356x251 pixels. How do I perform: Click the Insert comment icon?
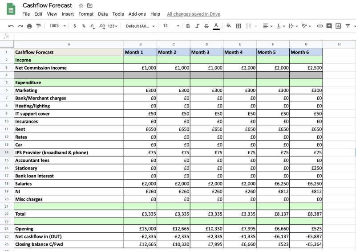click(329, 26)
